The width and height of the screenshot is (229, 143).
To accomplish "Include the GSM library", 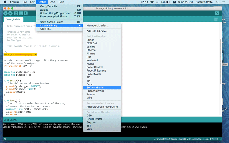I will click(102, 116).
